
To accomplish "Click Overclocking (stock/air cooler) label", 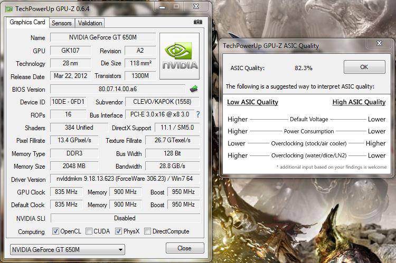I will point(309,143).
